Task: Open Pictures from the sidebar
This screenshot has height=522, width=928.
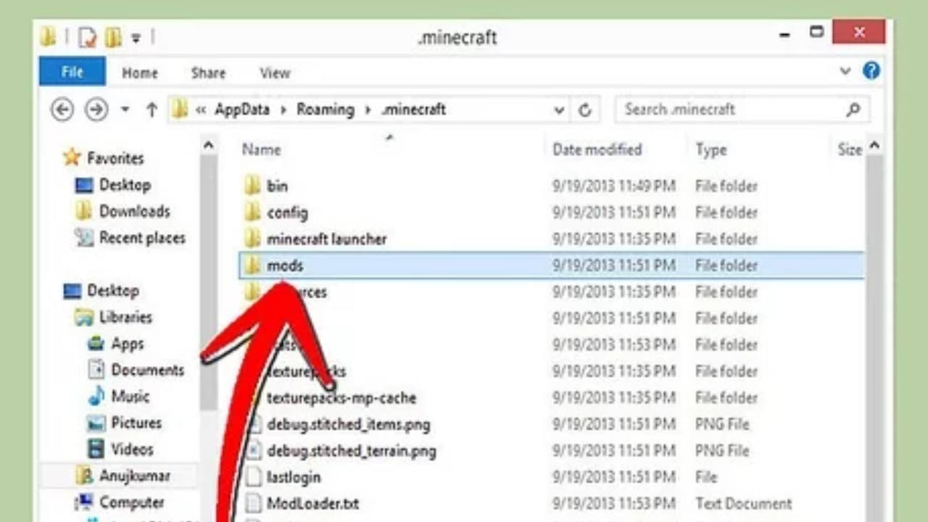Action: click(136, 423)
